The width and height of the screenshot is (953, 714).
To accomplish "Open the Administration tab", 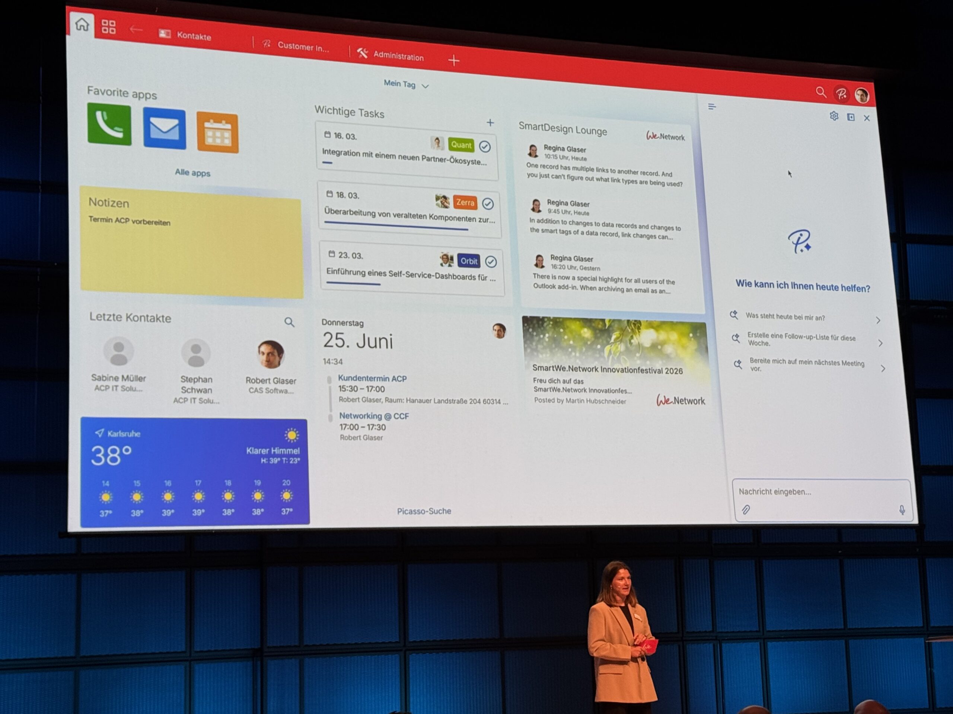I will click(391, 55).
